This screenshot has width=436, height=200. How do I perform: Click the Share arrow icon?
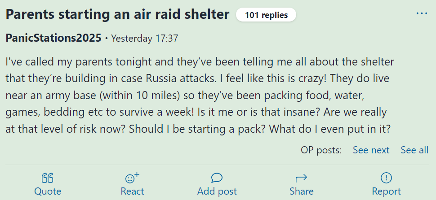pyautogui.click(x=301, y=178)
